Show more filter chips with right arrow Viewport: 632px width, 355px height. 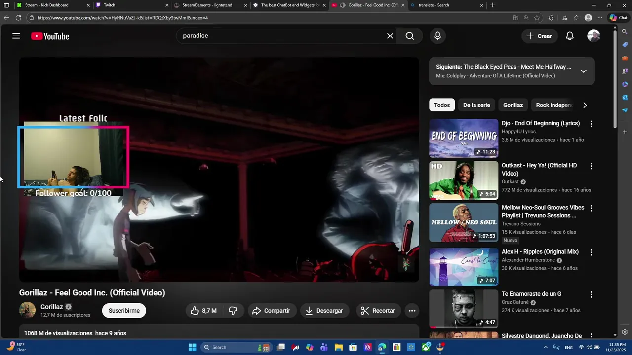[x=585, y=105]
